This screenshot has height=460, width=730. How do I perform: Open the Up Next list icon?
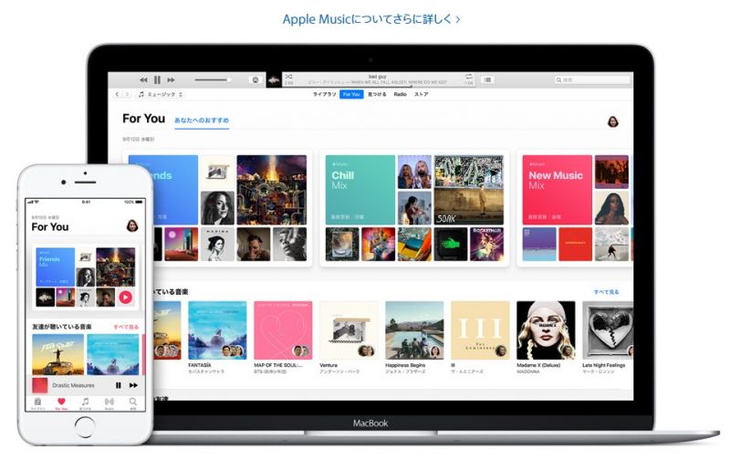pyautogui.click(x=487, y=80)
